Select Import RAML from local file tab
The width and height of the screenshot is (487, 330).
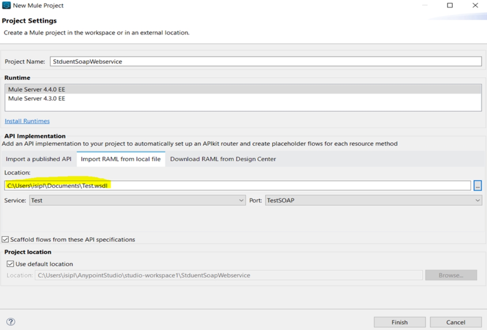121,159
